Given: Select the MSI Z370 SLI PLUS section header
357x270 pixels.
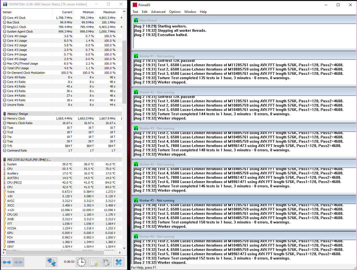Looking at the screenshot, I should point(62,160).
